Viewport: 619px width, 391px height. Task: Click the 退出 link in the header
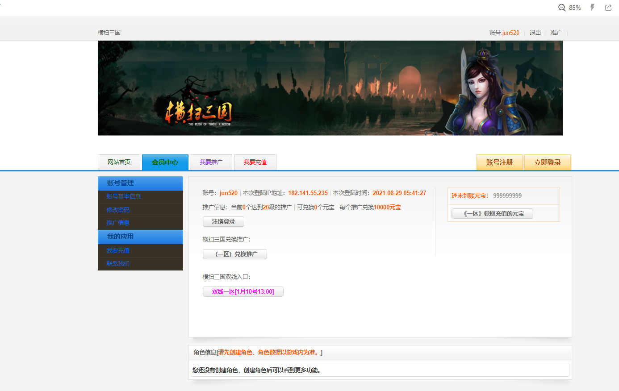[x=535, y=33]
